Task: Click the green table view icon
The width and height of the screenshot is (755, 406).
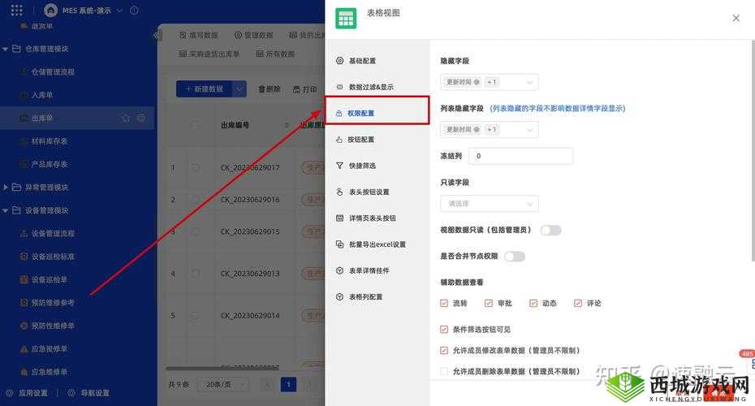Action: click(346, 19)
